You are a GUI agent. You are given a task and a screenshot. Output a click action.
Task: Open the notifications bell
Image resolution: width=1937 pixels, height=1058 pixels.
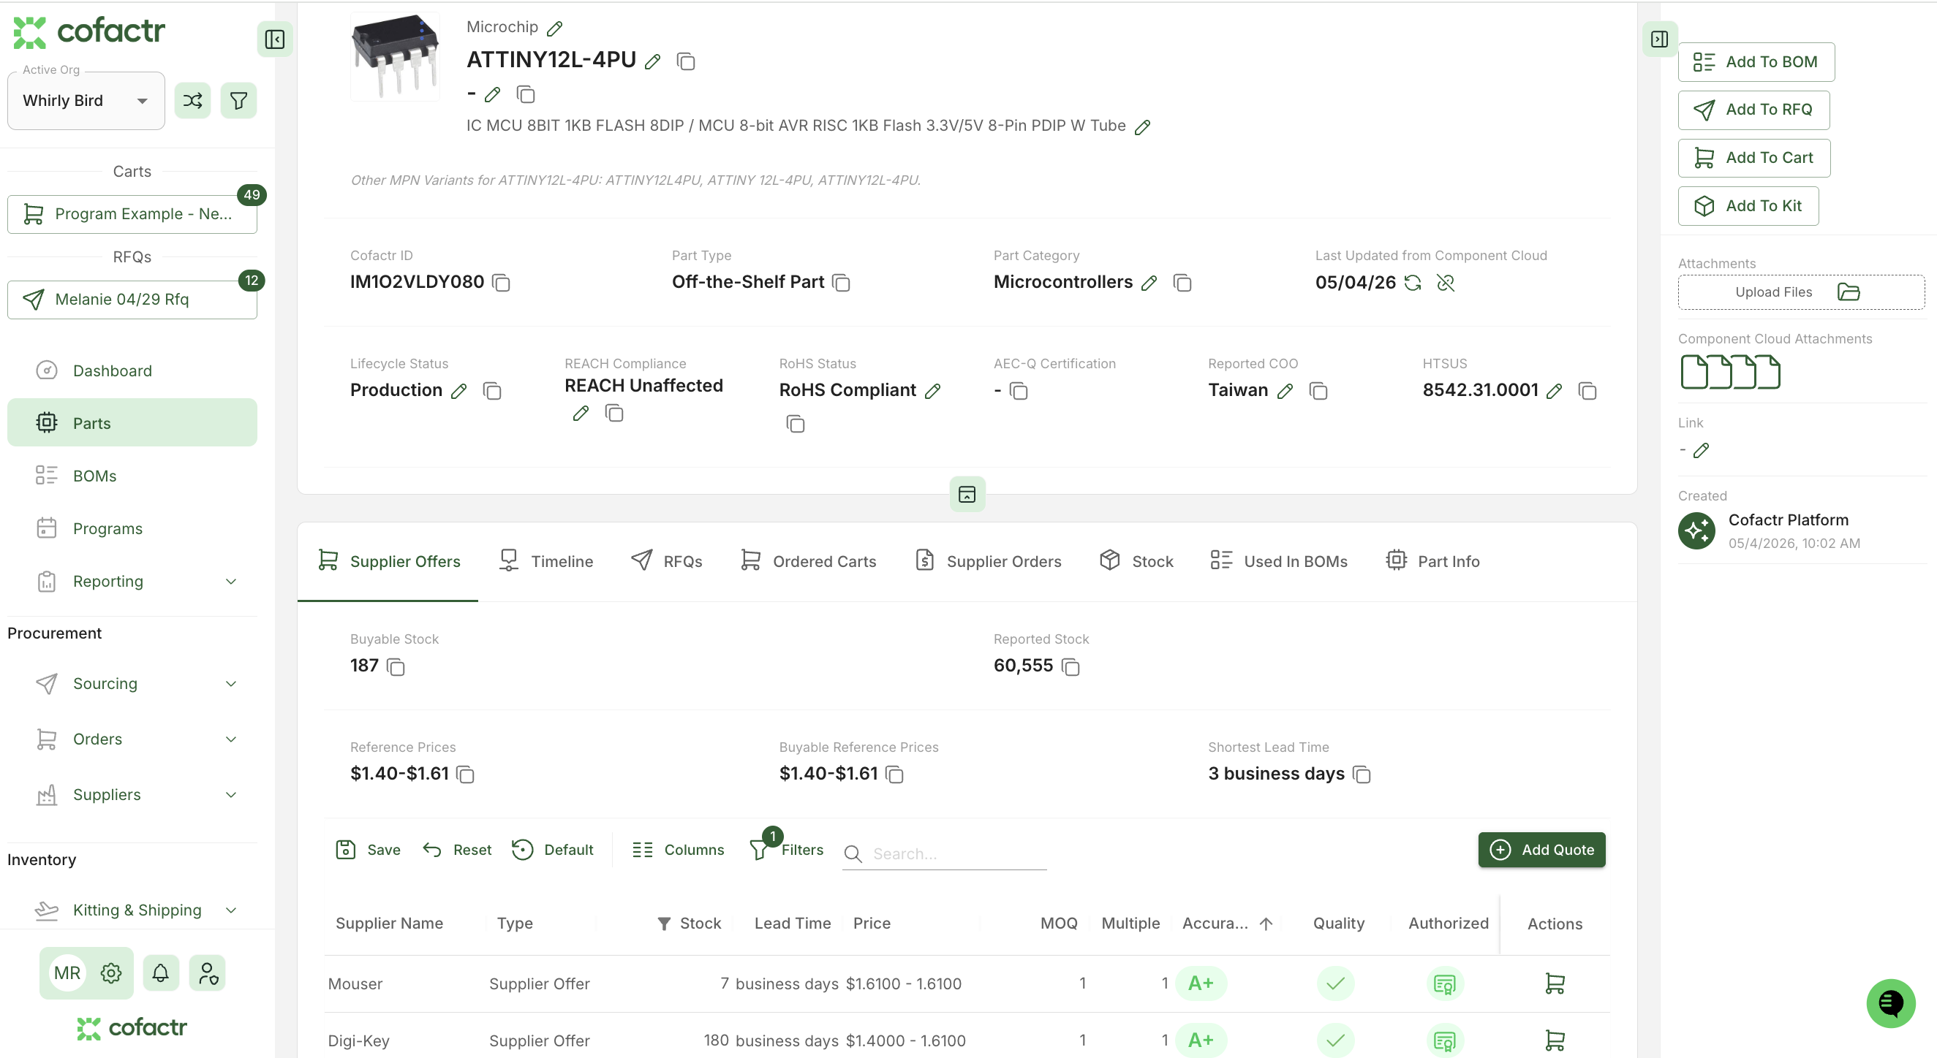click(160, 974)
